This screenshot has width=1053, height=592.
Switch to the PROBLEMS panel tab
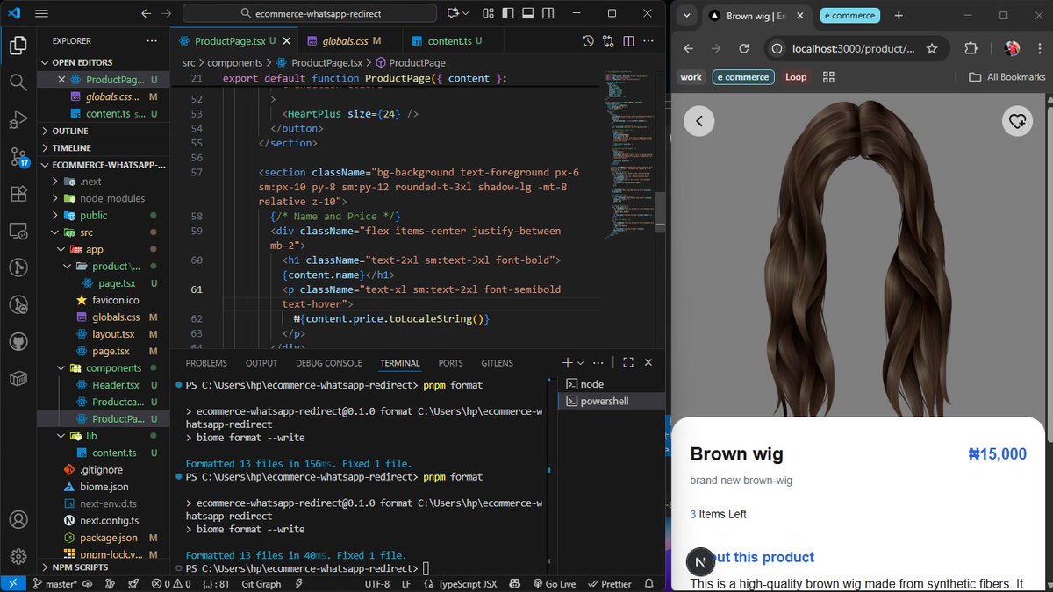[206, 362]
